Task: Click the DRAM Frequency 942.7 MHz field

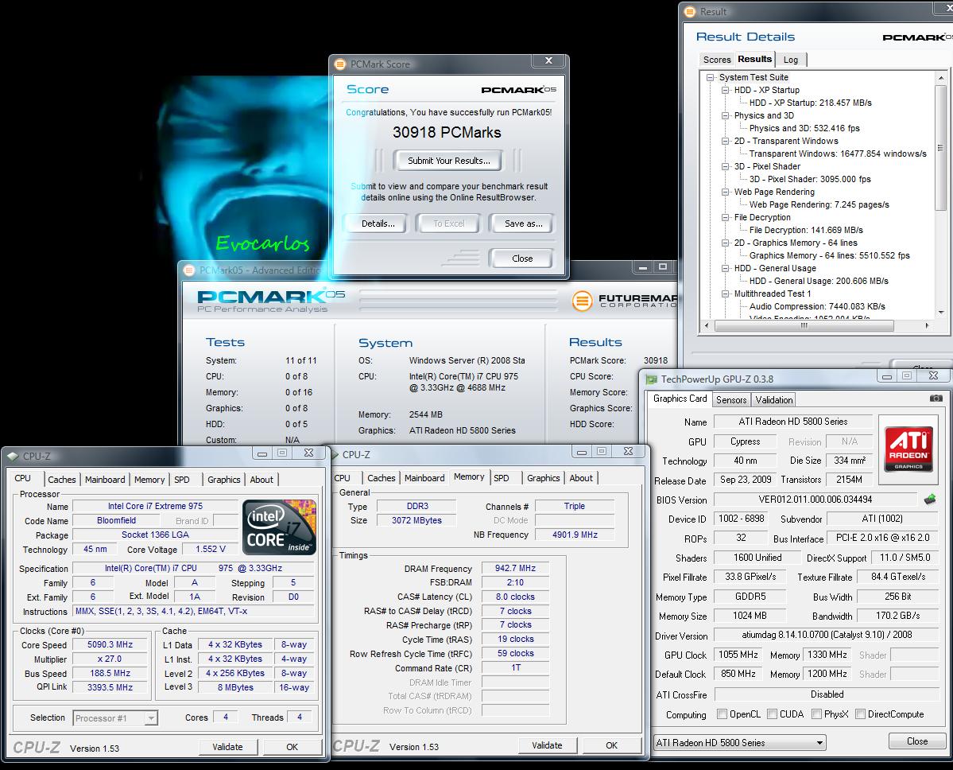Action: pos(515,568)
